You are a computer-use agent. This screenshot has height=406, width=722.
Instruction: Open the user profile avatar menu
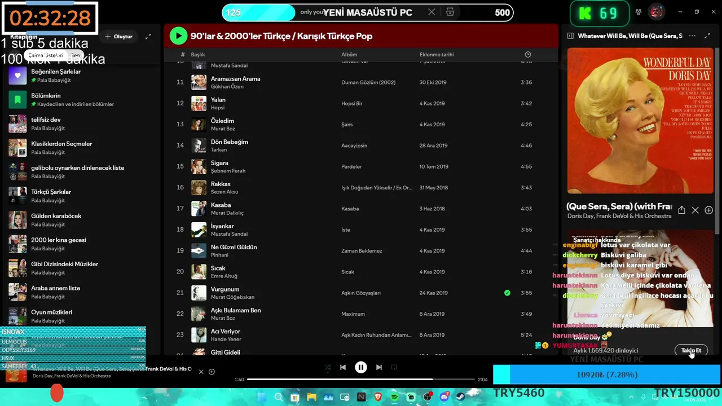coord(656,12)
